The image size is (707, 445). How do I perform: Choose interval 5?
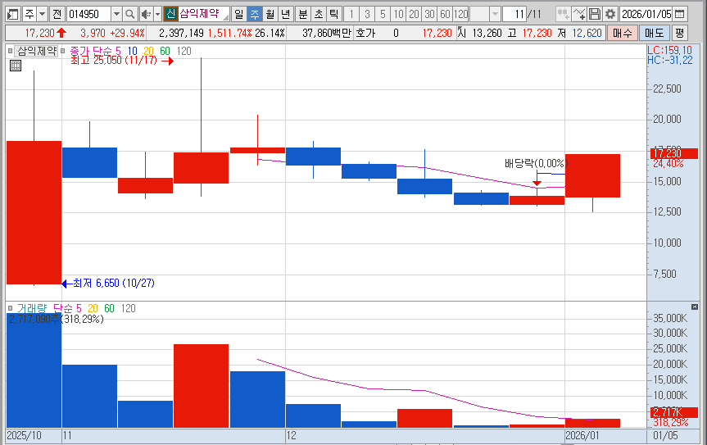tap(383, 15)
